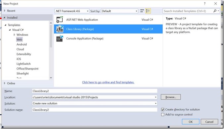Select the Cloud template category
The image size is (224, 129).
[20, 49]
